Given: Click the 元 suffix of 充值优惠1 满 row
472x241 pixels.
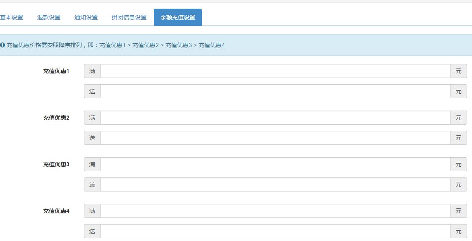Looking at the screenshot, I should coord(459,71).
